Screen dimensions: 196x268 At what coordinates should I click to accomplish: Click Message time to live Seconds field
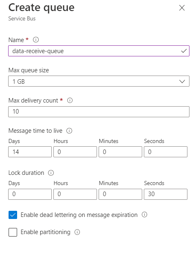pyautogui.click(x=166, y=152)
